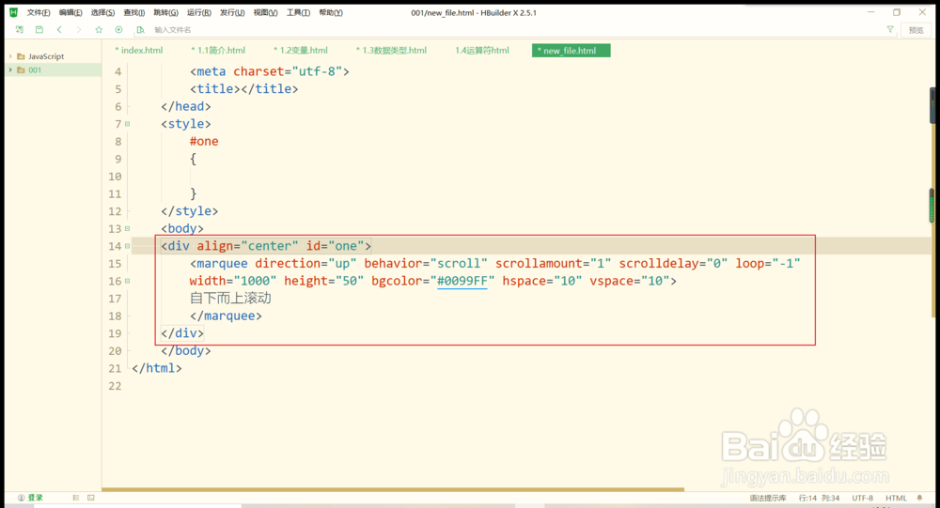Viewport: 940px width, 508px height.
Task: Click the </marquee> closing tag on line 18
Action: (x=226, y=316)
